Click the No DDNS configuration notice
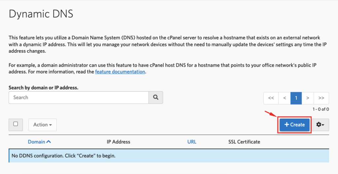Image resolution: width=338 pixels, height=174 pixels. click(169, 156)
